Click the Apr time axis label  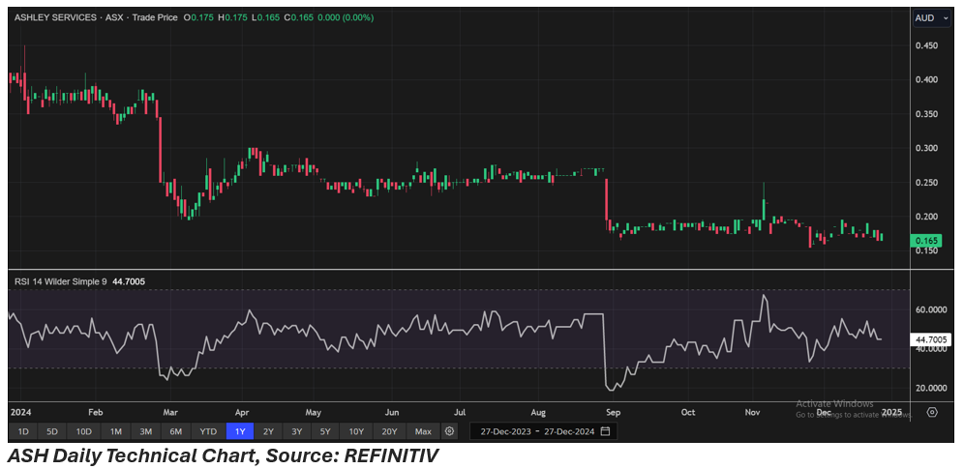click(242, 412)
